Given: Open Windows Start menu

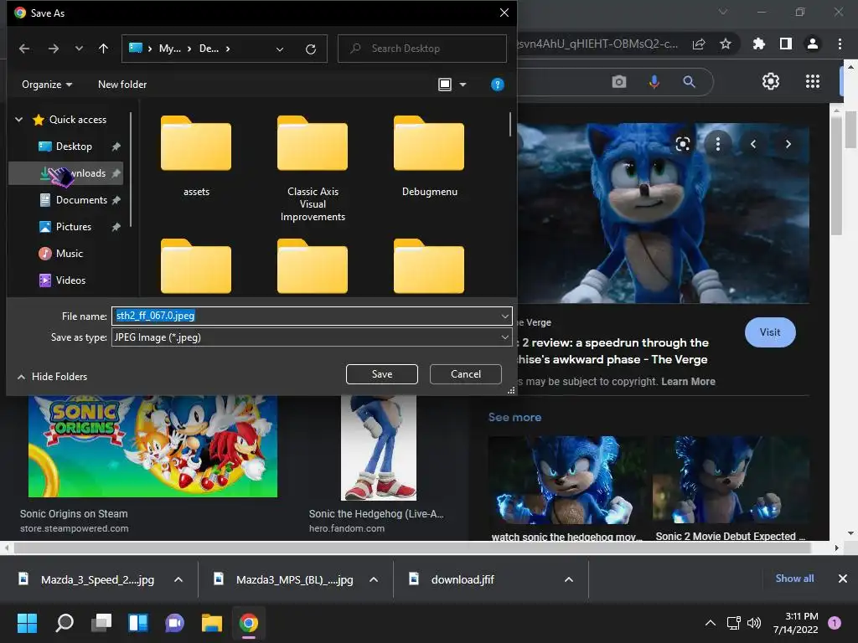Looking at the screenshot, I should 27,623.
